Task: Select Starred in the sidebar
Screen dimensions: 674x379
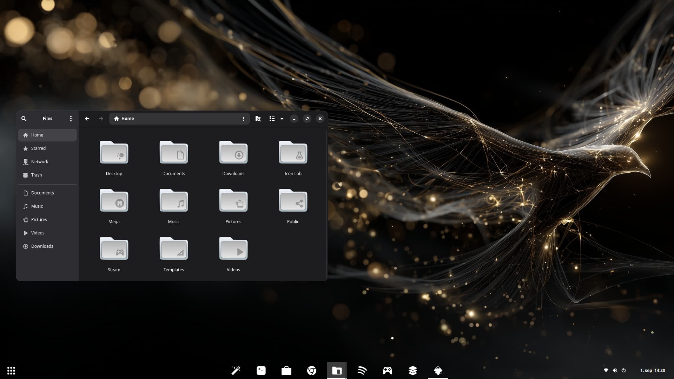Action: tap(38, 148)
